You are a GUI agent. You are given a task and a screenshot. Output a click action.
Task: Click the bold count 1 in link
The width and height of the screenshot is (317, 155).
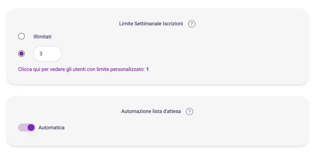[148, 69]
